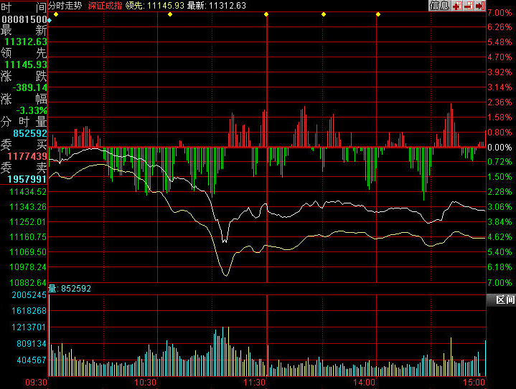Viewport: 516px width, 389px height.
Task: Click the red arrow-to-bar icon
Action: point(480,6)
